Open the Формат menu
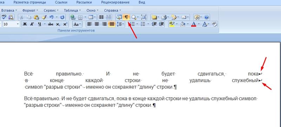Image resolution: width=281 pixels, height=127 pixels. 30,10
